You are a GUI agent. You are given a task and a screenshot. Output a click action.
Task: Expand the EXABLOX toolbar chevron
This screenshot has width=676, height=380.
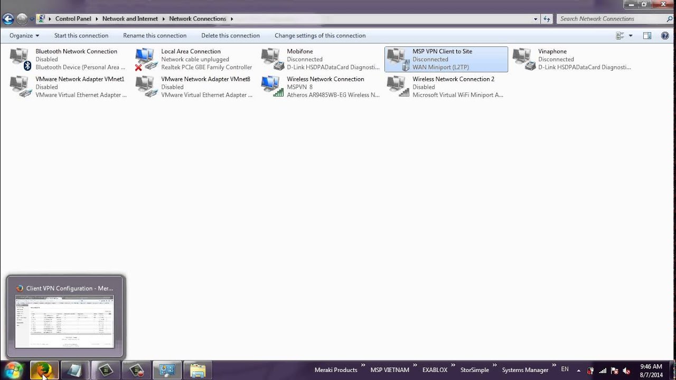click(453, 365)
